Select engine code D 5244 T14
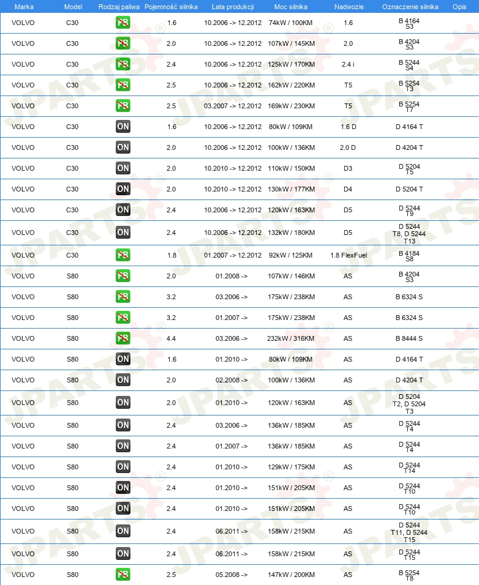This screenshot has height=585, width=479. coord(409,468)
